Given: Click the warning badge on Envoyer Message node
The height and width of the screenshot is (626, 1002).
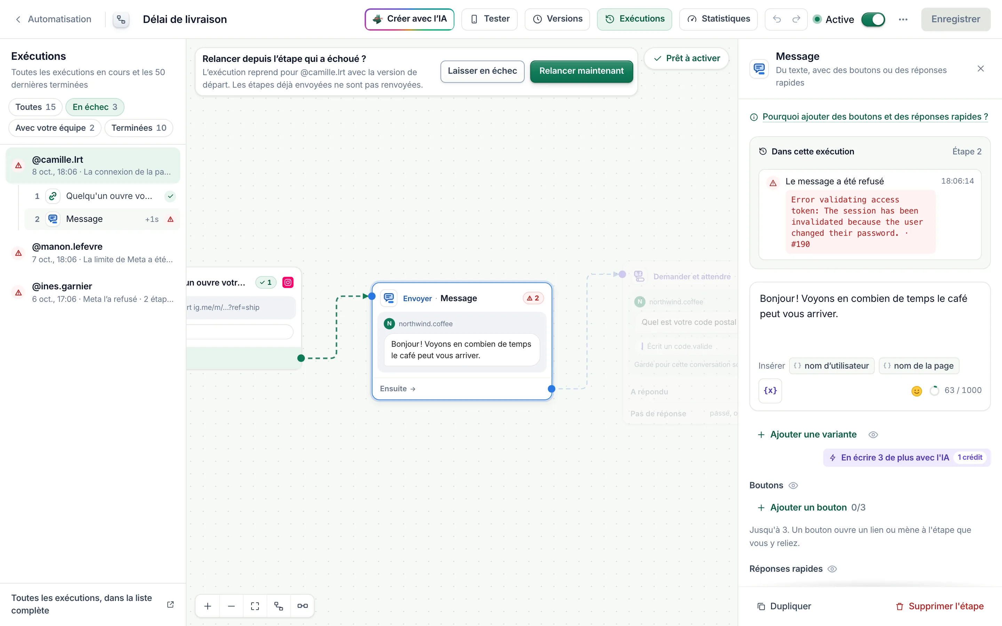Looking at the screenshot, I should pyautogui.click(x=533, y=298).
